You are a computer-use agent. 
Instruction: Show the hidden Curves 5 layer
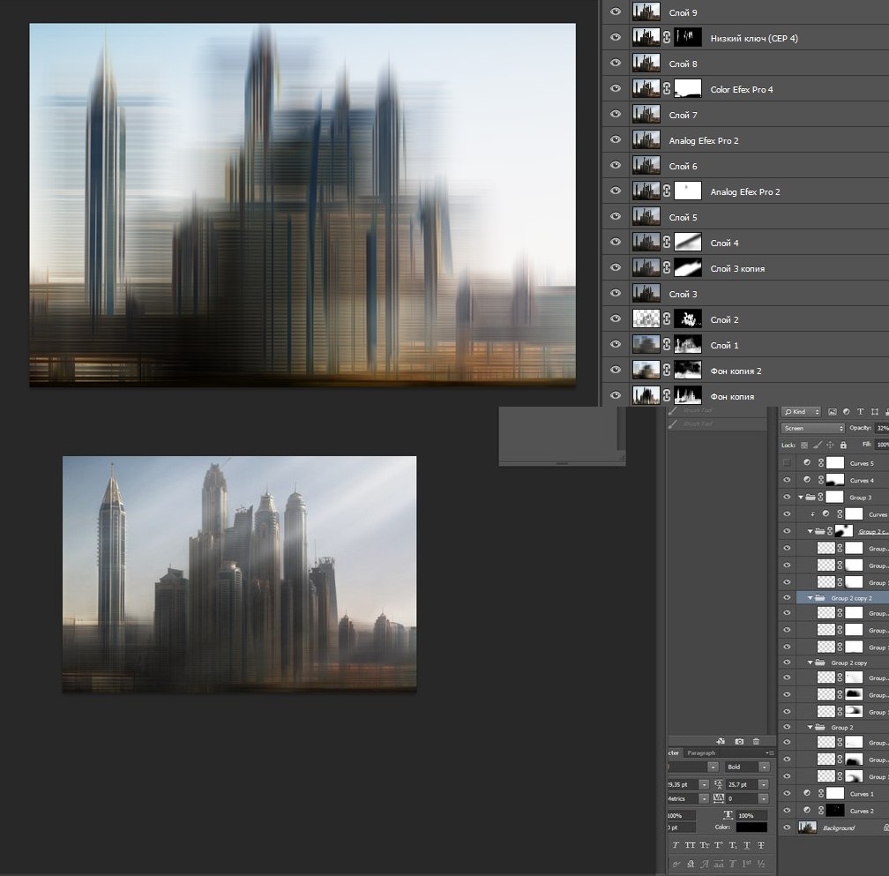tap(787, 463)
